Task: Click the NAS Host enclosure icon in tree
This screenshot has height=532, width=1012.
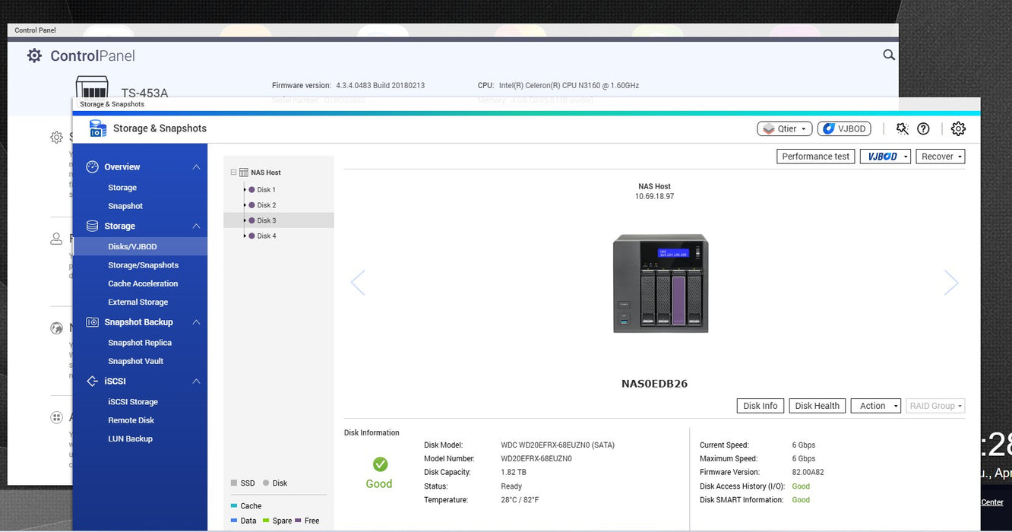Action: [244, 173]
